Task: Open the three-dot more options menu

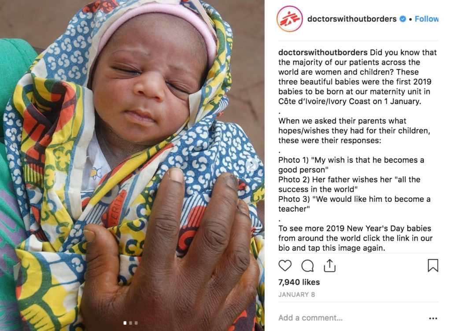Action: click(x=433, y=318)
